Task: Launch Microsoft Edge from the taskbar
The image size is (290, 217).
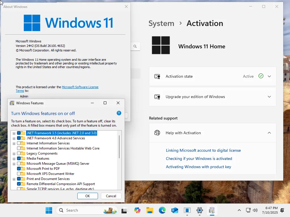Action: pyautogui.click(x=162, y=210)
